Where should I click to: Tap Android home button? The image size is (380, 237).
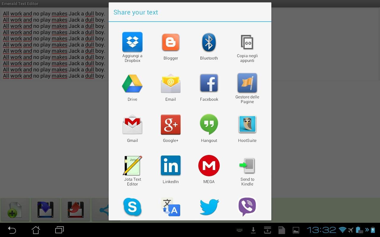pos(36,230)
